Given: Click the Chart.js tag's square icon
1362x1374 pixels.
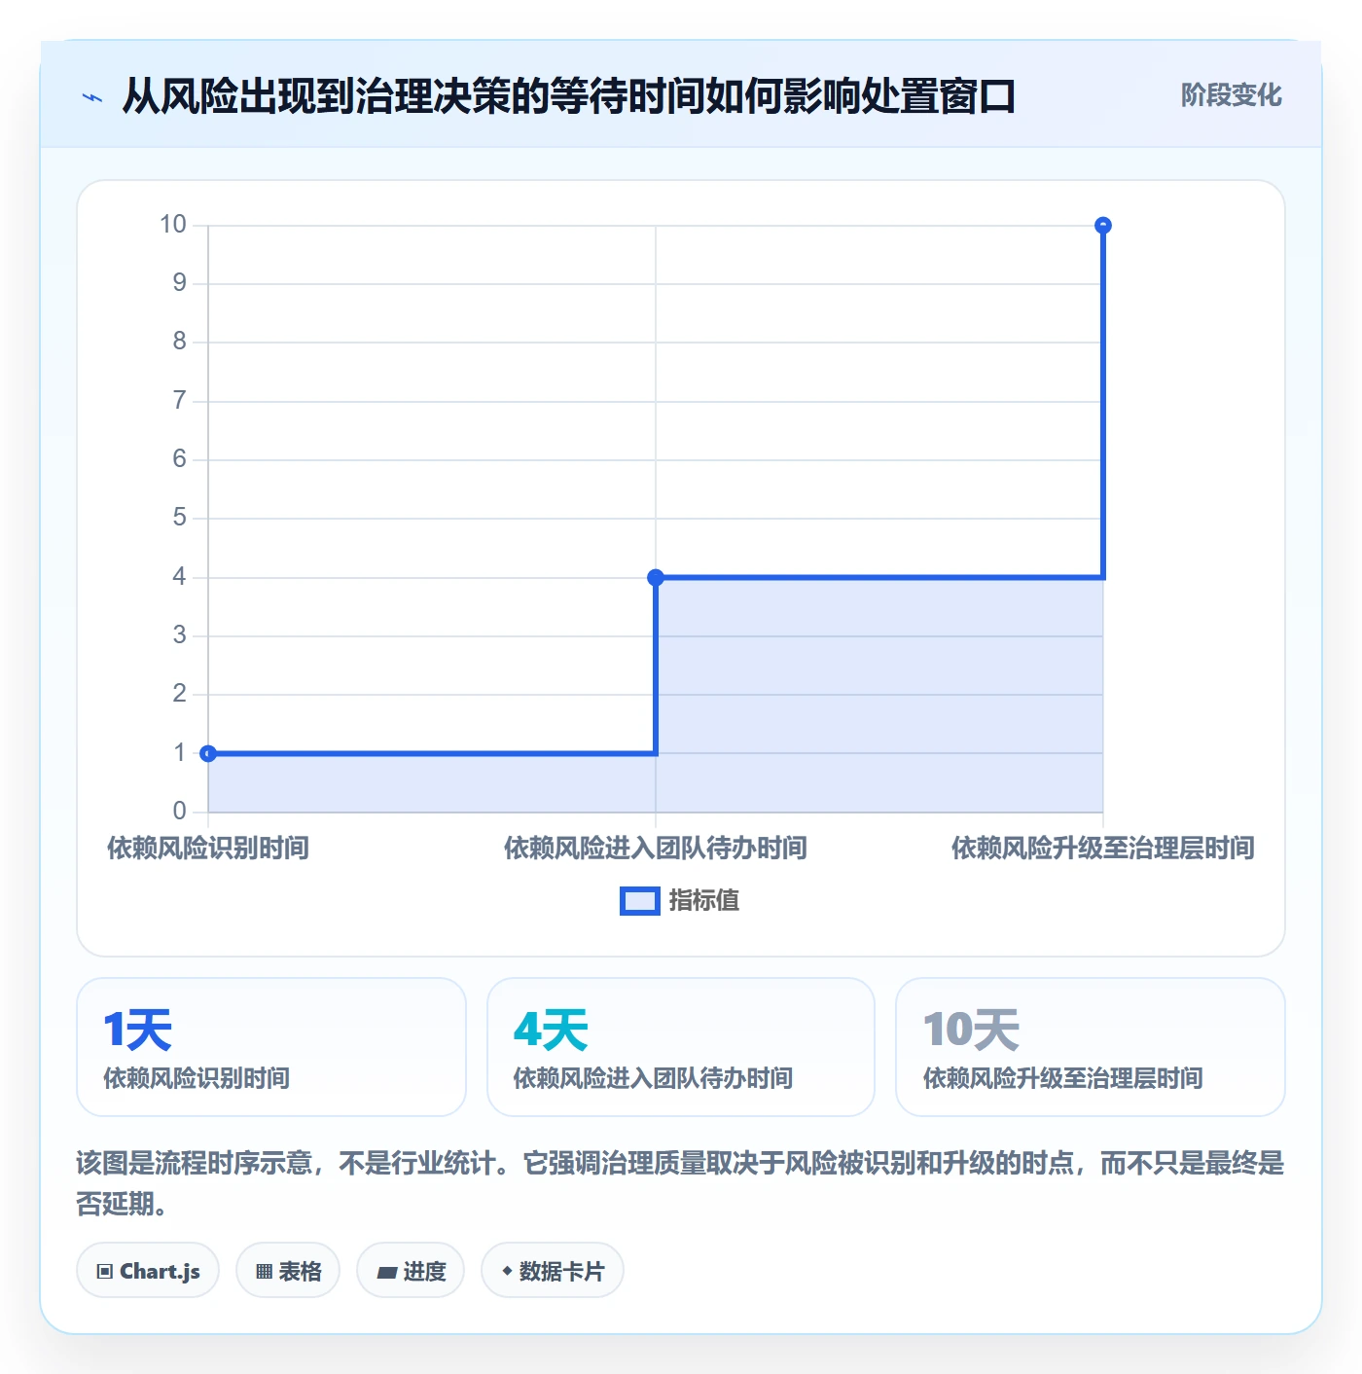Looking at the screenshot, I should 105,1271.
